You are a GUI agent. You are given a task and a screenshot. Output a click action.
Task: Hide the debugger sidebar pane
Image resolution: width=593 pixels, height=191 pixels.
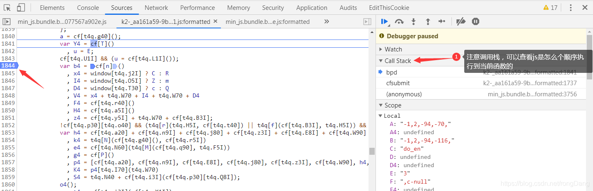(x=367, y=21)
